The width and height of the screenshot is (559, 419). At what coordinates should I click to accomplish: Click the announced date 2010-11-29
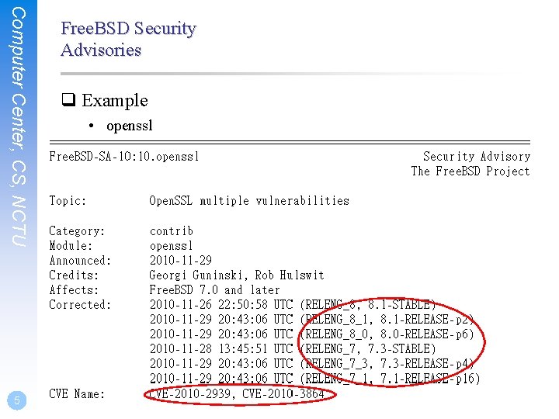(x=181, y=261)
